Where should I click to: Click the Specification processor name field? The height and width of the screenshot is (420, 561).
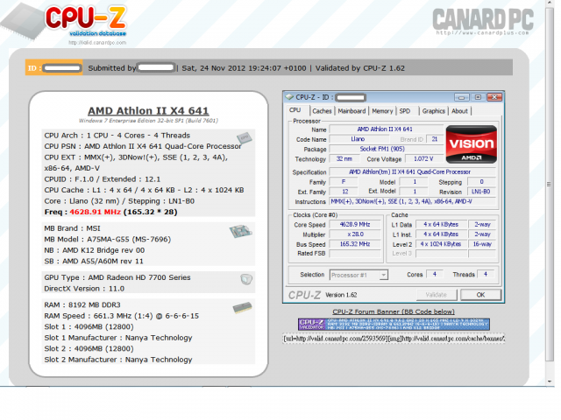pos(413,171)
